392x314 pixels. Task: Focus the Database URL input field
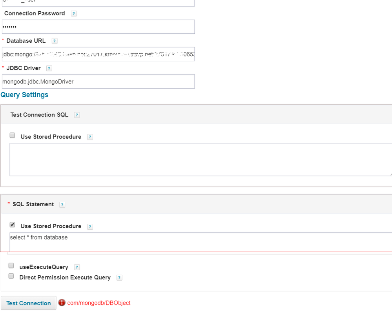pos(98,54)
